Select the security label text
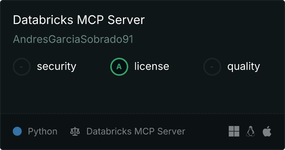Screen dimensions: 285x150 click(x=57, y=66)
